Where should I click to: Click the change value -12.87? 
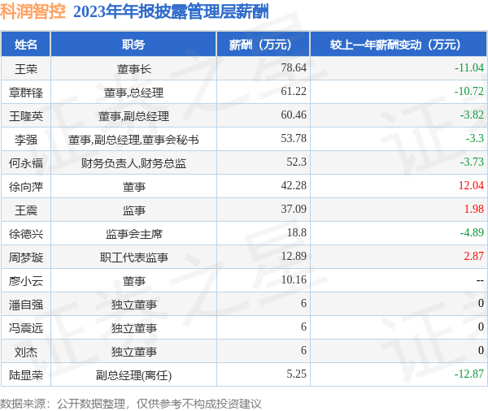[x=469, y=374]
